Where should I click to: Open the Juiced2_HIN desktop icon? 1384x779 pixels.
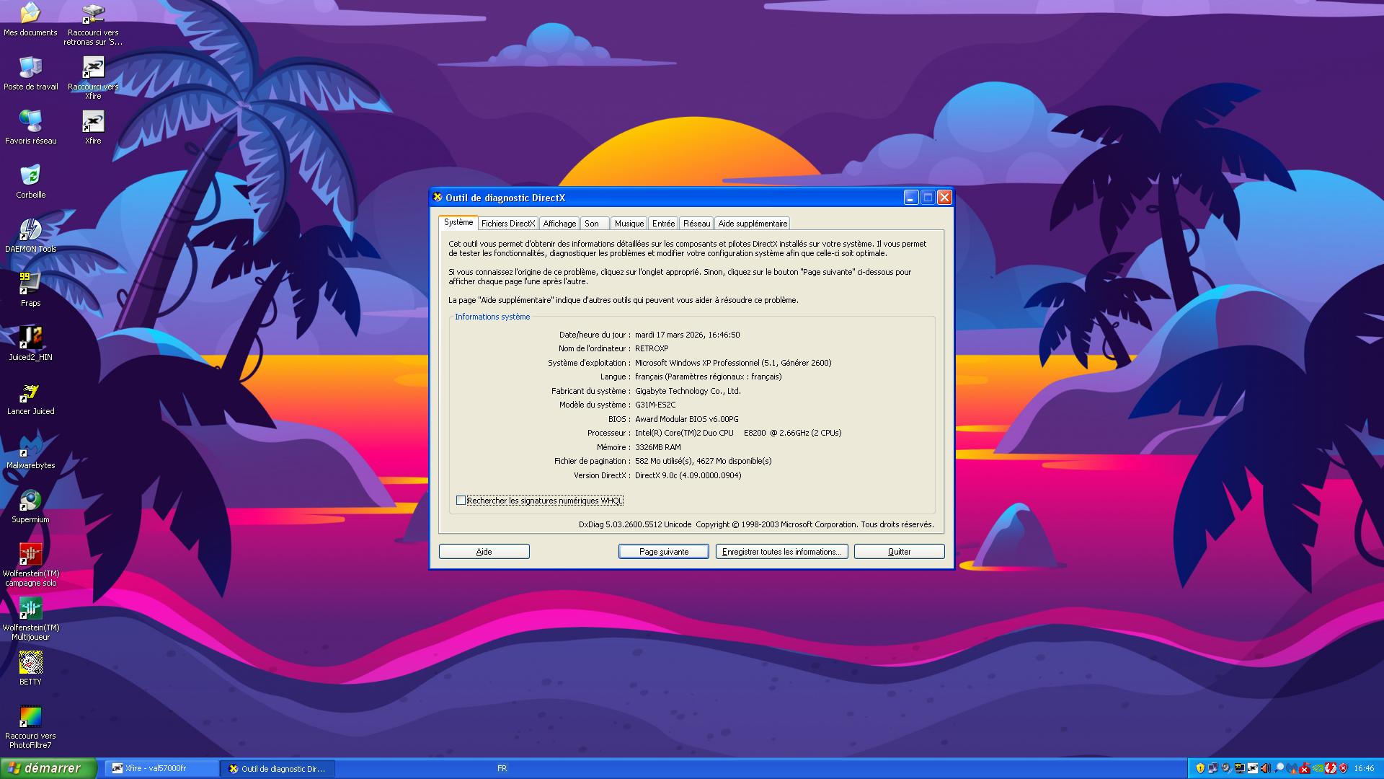point(30,339)
